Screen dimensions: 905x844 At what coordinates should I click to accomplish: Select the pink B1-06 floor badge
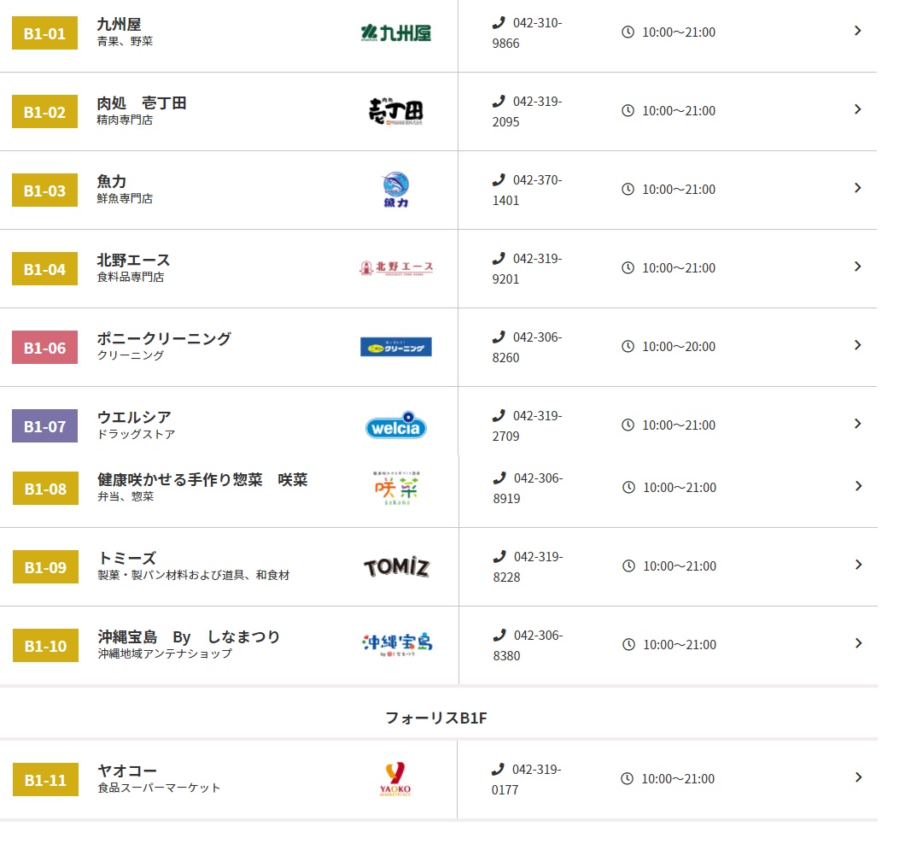[45, 347]
